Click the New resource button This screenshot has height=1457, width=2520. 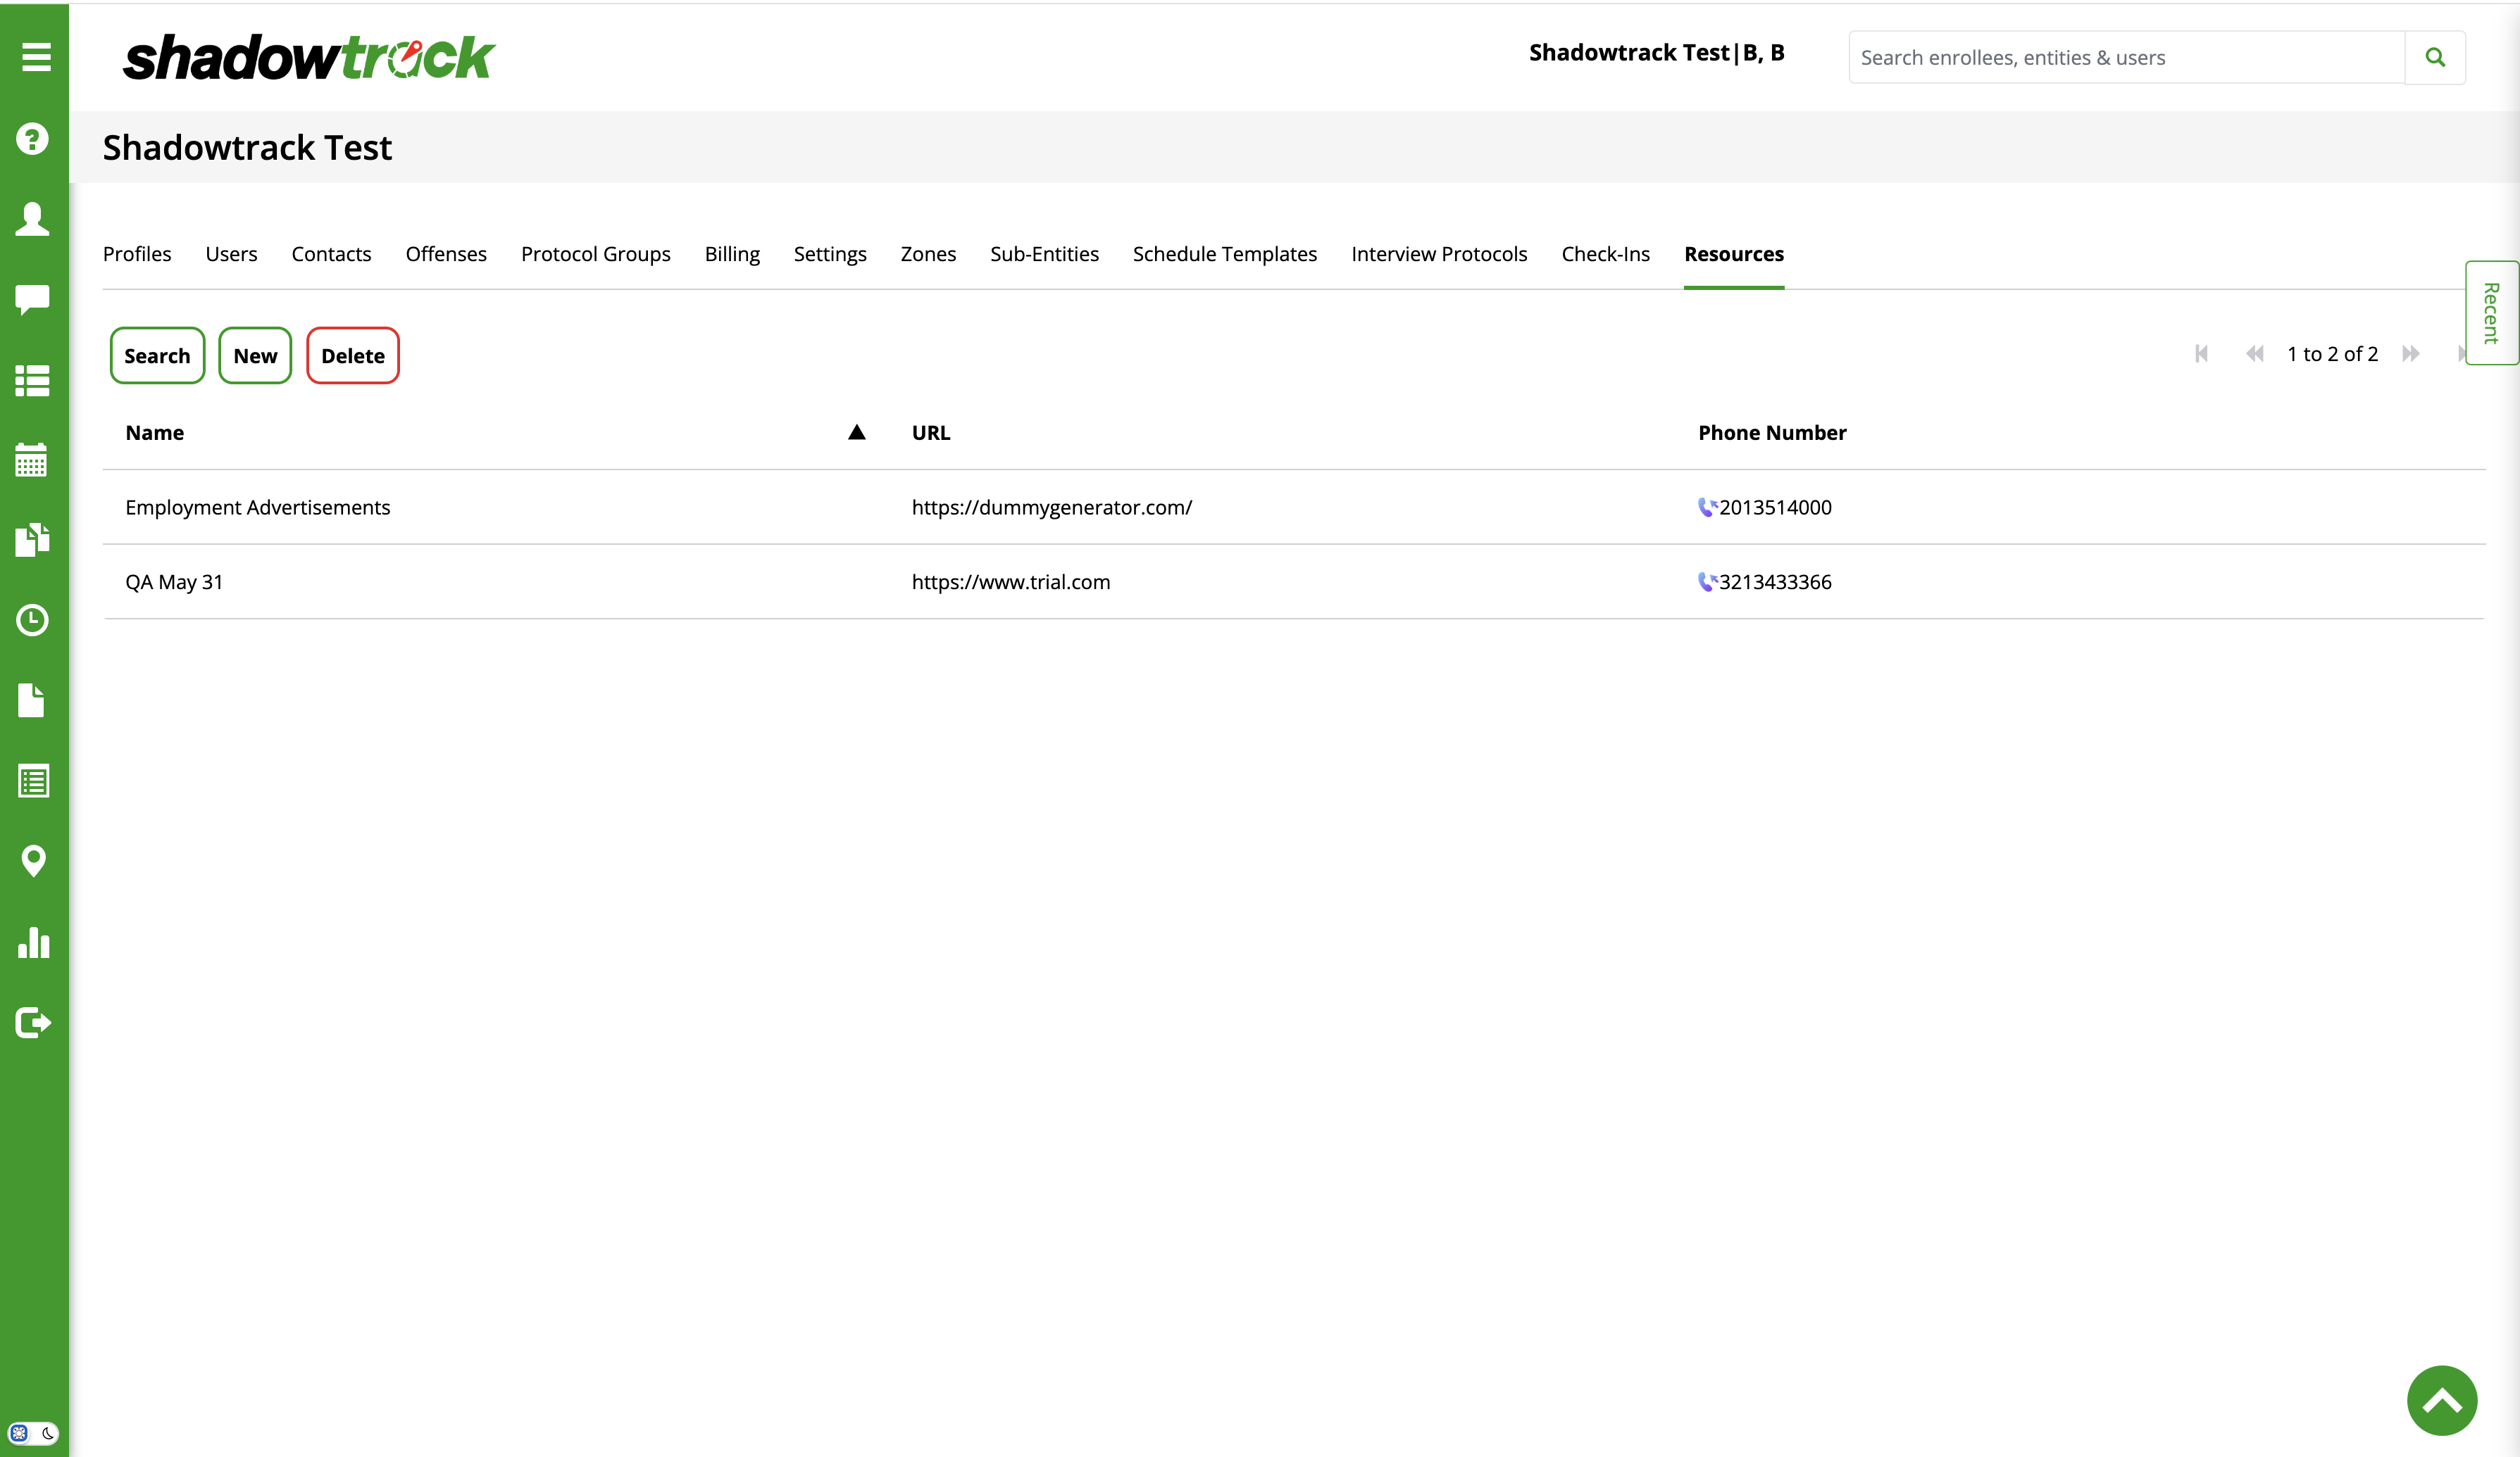click(x=255, y=355)
